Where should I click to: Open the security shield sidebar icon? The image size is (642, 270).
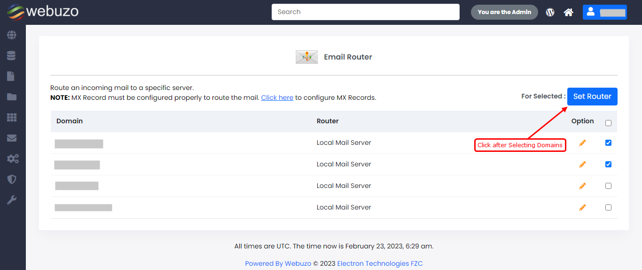pyautogui.click(x=12, y=180)
